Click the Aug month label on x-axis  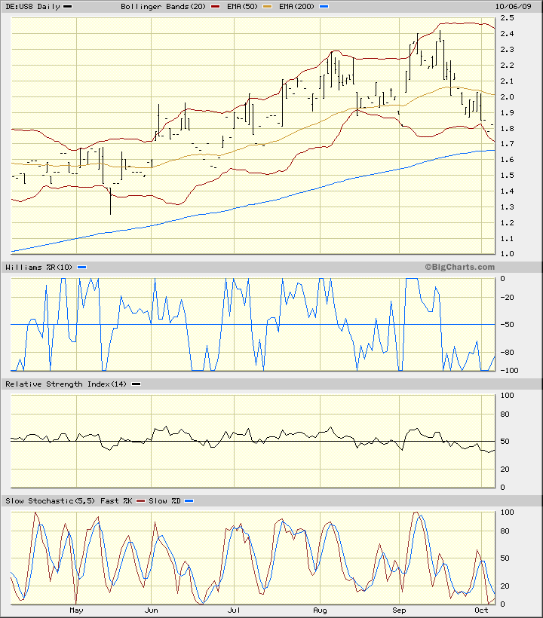(320, 610)
